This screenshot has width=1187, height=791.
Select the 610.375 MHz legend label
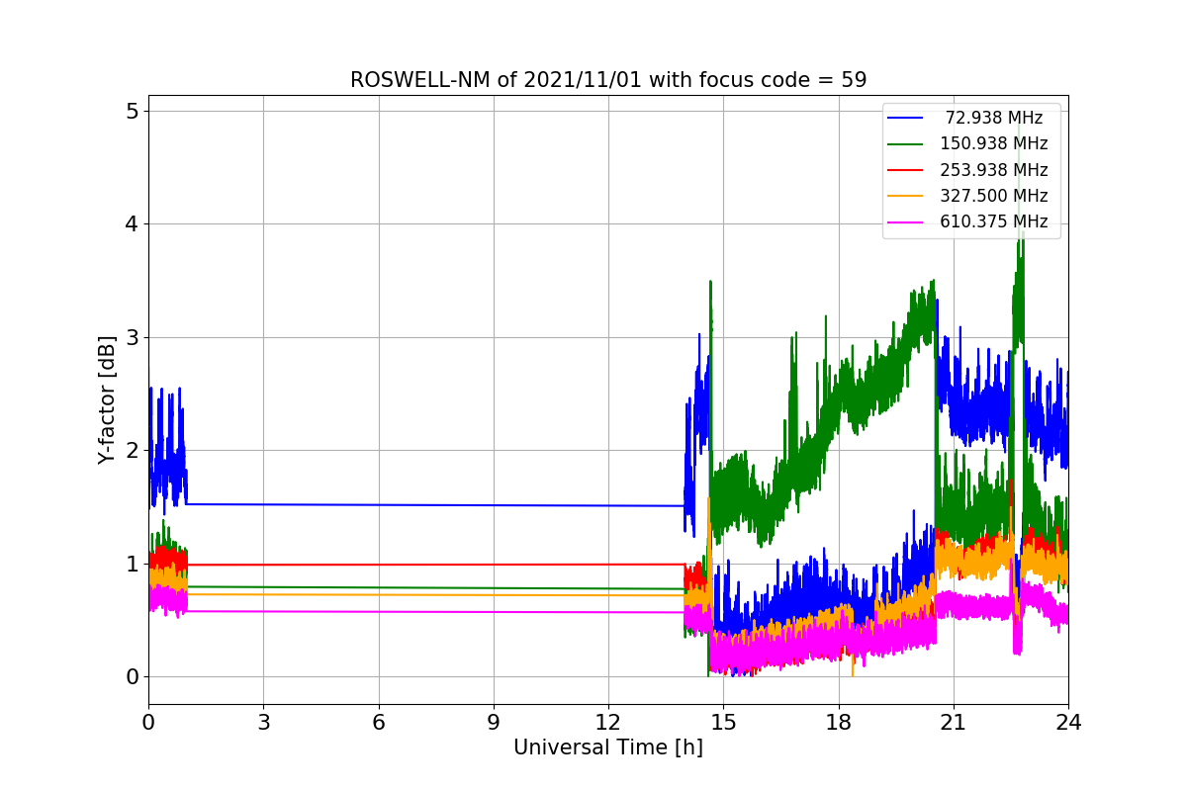[994, 221]
